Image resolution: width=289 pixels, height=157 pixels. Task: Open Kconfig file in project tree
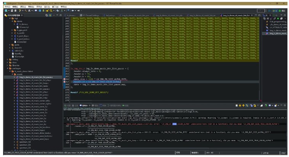click(x=18, y=54)
